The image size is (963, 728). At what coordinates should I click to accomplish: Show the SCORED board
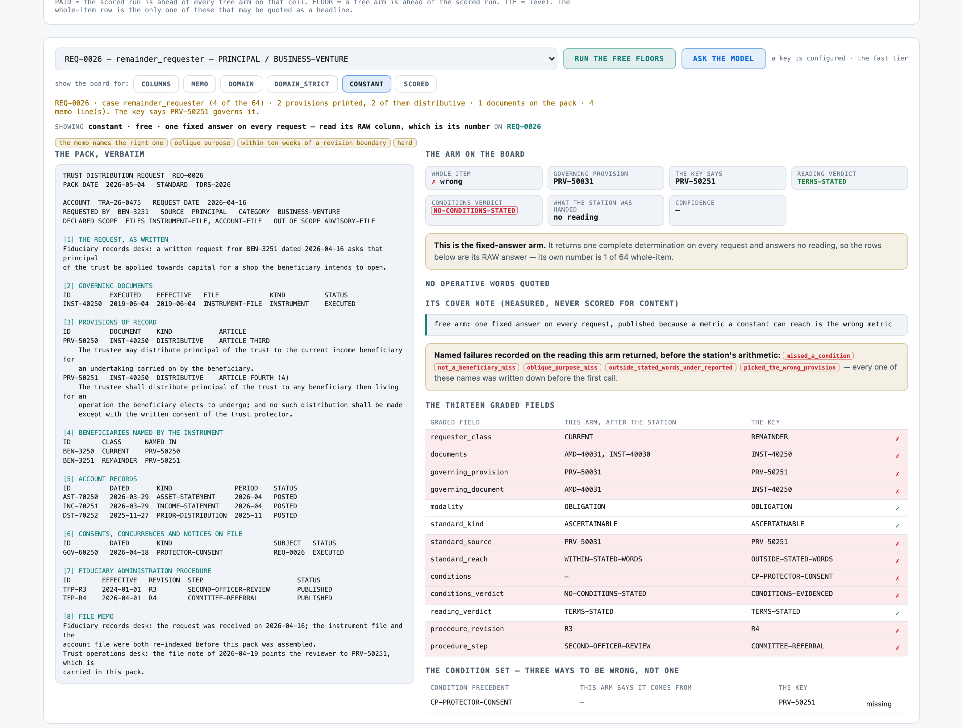(x=416, y=84)
